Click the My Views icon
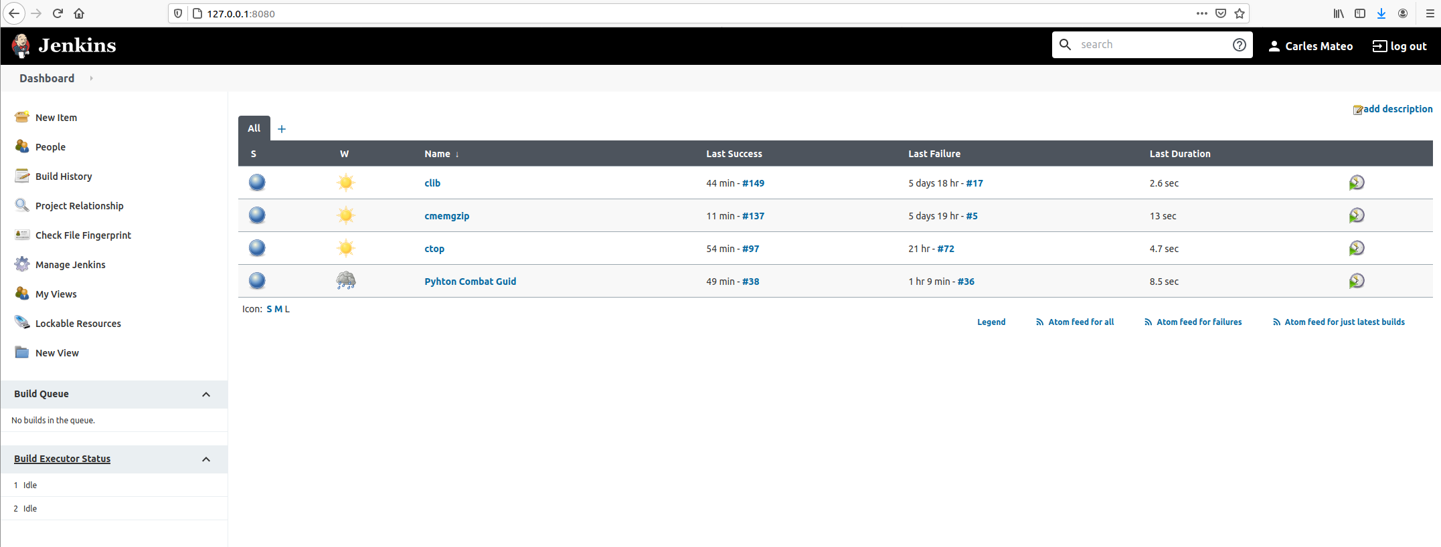This screenshot has height=547, width=1441. point(22,294)
